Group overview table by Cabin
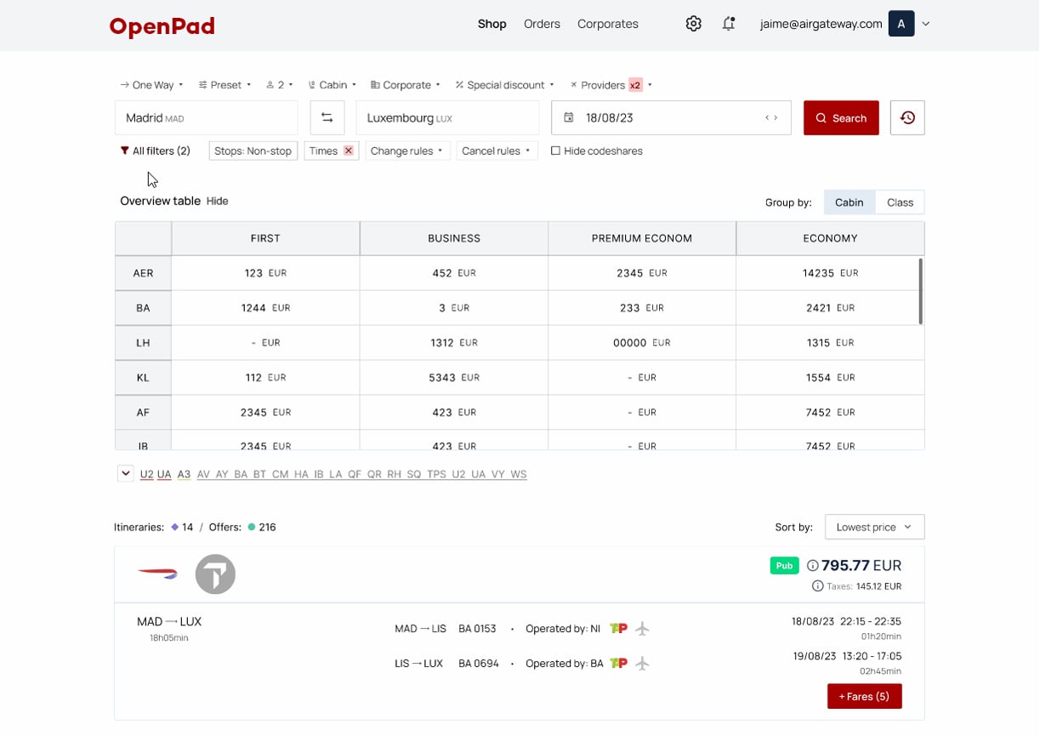This screenshot has width=1040, height=736. point(849,203)
